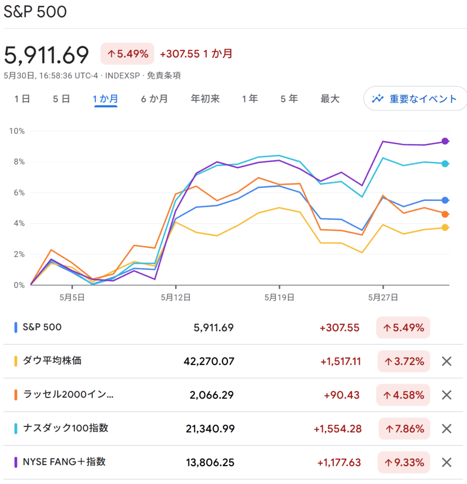
Task: Click the S&P 500 page heading
Action: (x=35, y=12)
